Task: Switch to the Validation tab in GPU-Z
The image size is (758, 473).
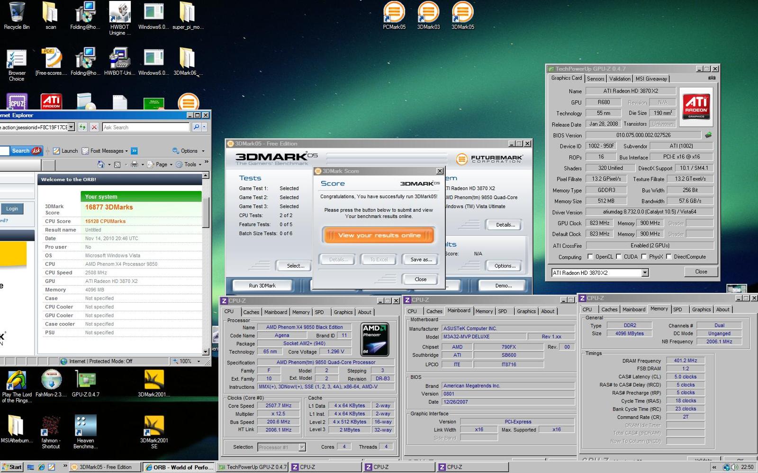Action: tap(620, 79)
